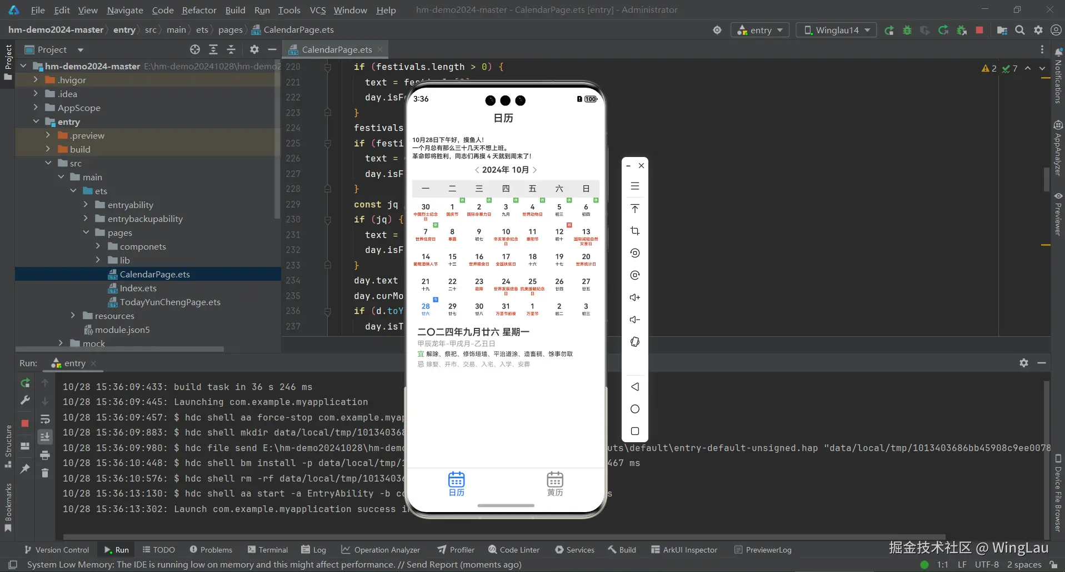Expand the resources folder in project tree
Screen dimensions: 1065x572
(x=73, y=316)
